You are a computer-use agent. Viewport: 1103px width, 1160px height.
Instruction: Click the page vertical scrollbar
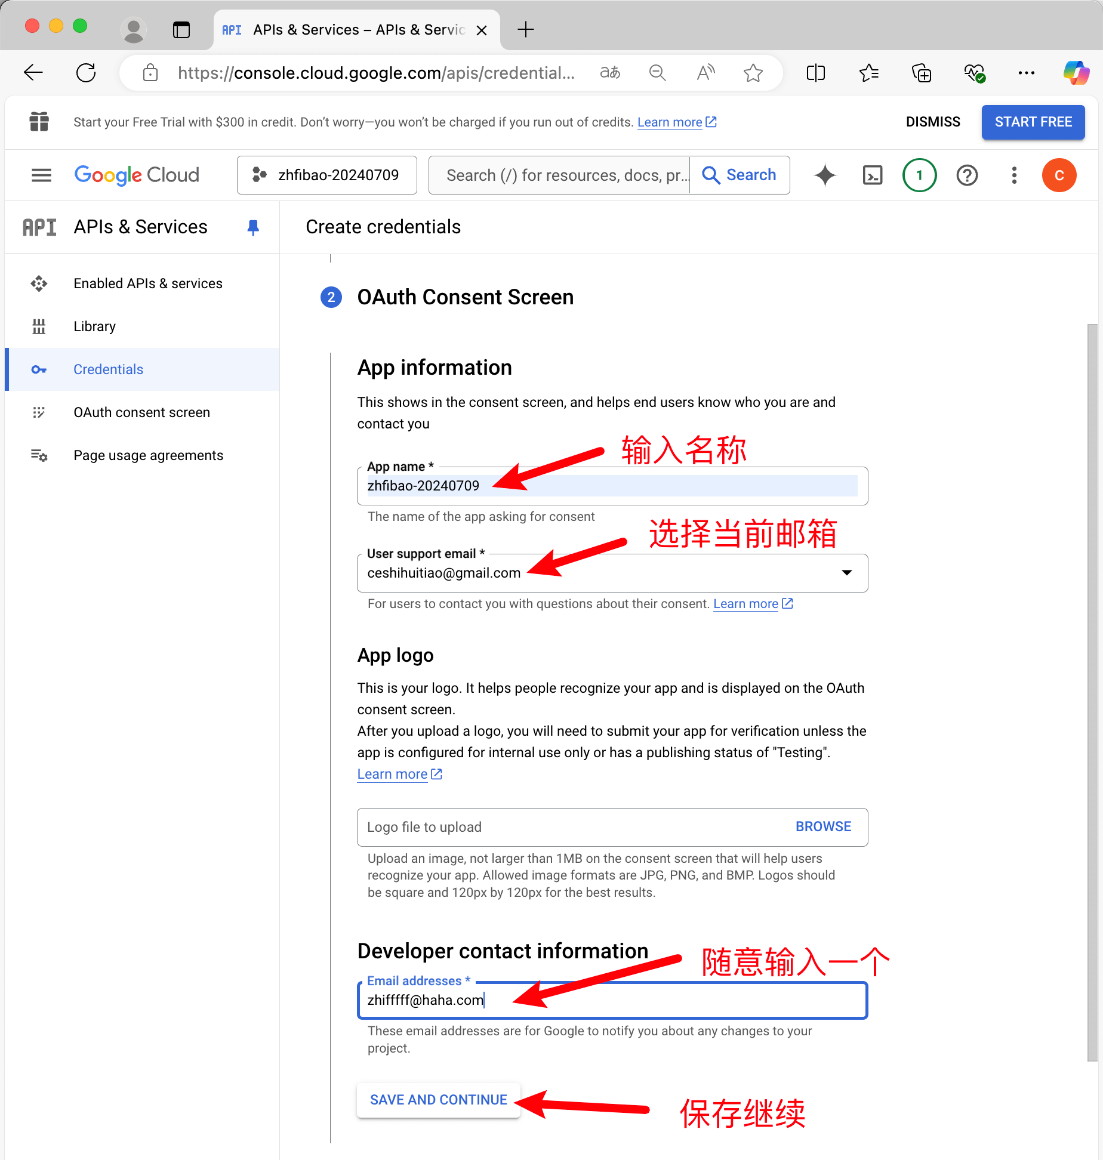1092,692
